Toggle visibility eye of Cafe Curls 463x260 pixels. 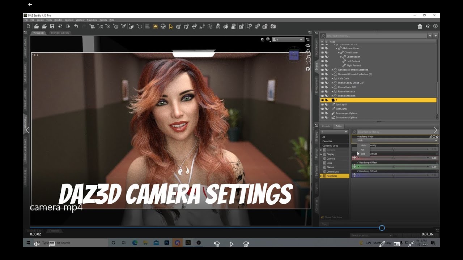(322, 78)
